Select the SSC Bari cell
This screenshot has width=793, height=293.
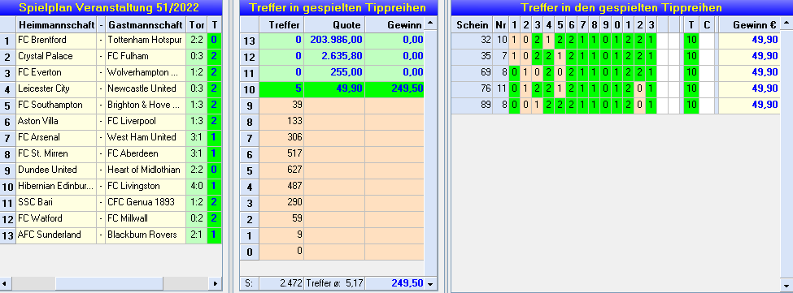(56, 202)
